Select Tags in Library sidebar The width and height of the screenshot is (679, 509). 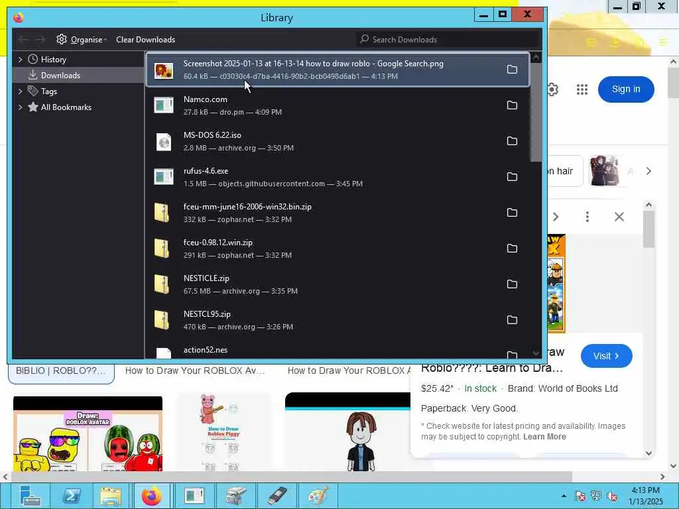pyautogui.click(x=78, y=91)
